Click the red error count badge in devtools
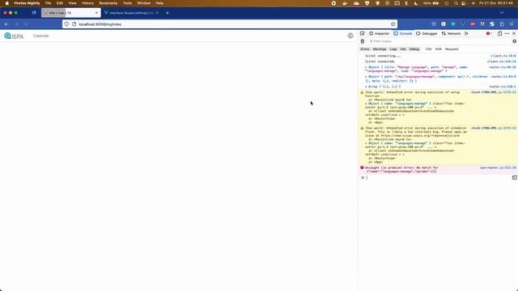This screenshot has width=518, height=291. (x=489, y=33)
